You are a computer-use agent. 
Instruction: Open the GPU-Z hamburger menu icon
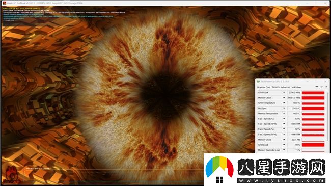click(326, 87)
